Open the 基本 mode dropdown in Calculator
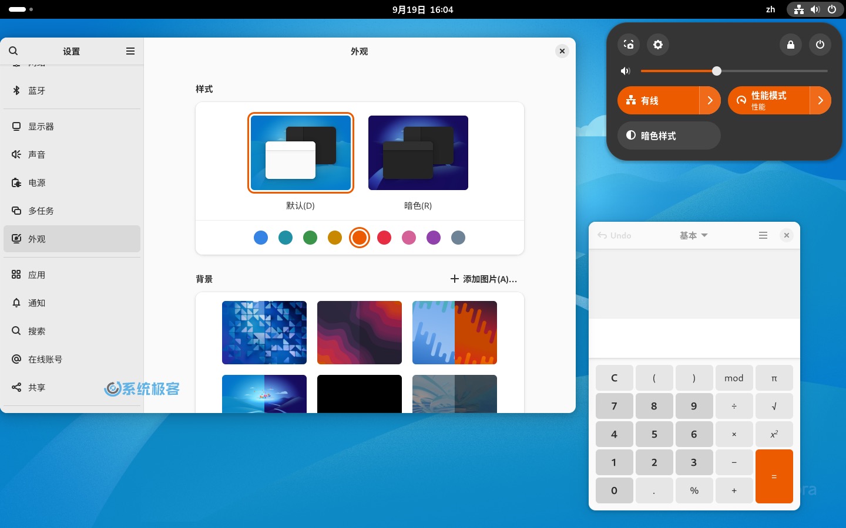Viewport: 846px width, 528px height. [694, 235]
